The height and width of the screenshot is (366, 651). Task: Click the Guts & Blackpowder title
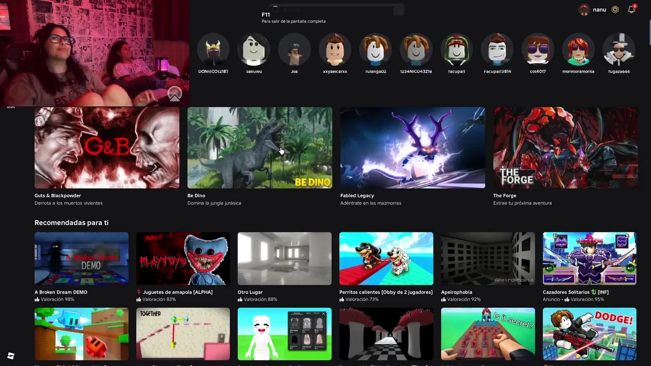(x=57, y=196)
